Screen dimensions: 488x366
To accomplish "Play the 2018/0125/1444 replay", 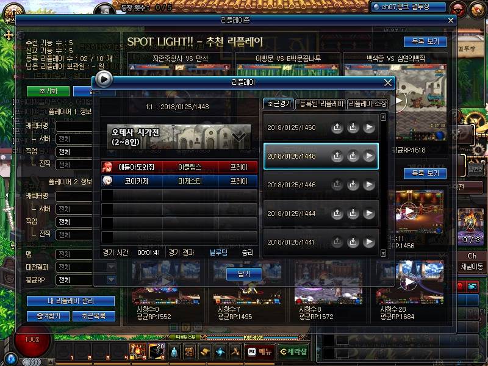I will pos(368,213).
